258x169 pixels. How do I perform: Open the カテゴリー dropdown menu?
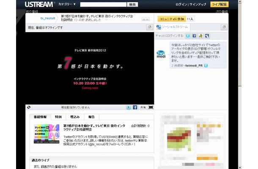(67, 4)
